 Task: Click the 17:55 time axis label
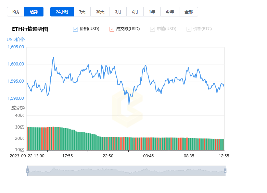click(x=67, y=156)
